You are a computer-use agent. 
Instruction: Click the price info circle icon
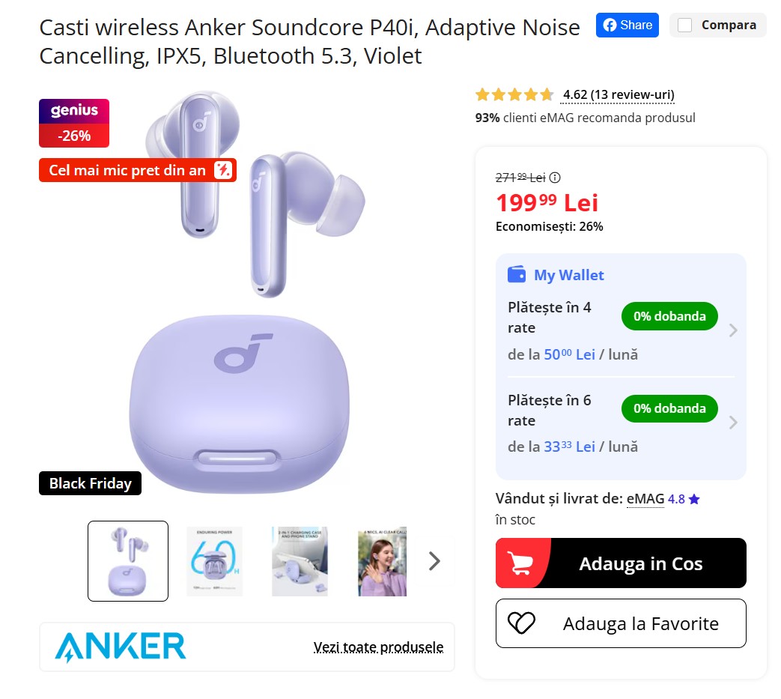click(x=555, y=178)
